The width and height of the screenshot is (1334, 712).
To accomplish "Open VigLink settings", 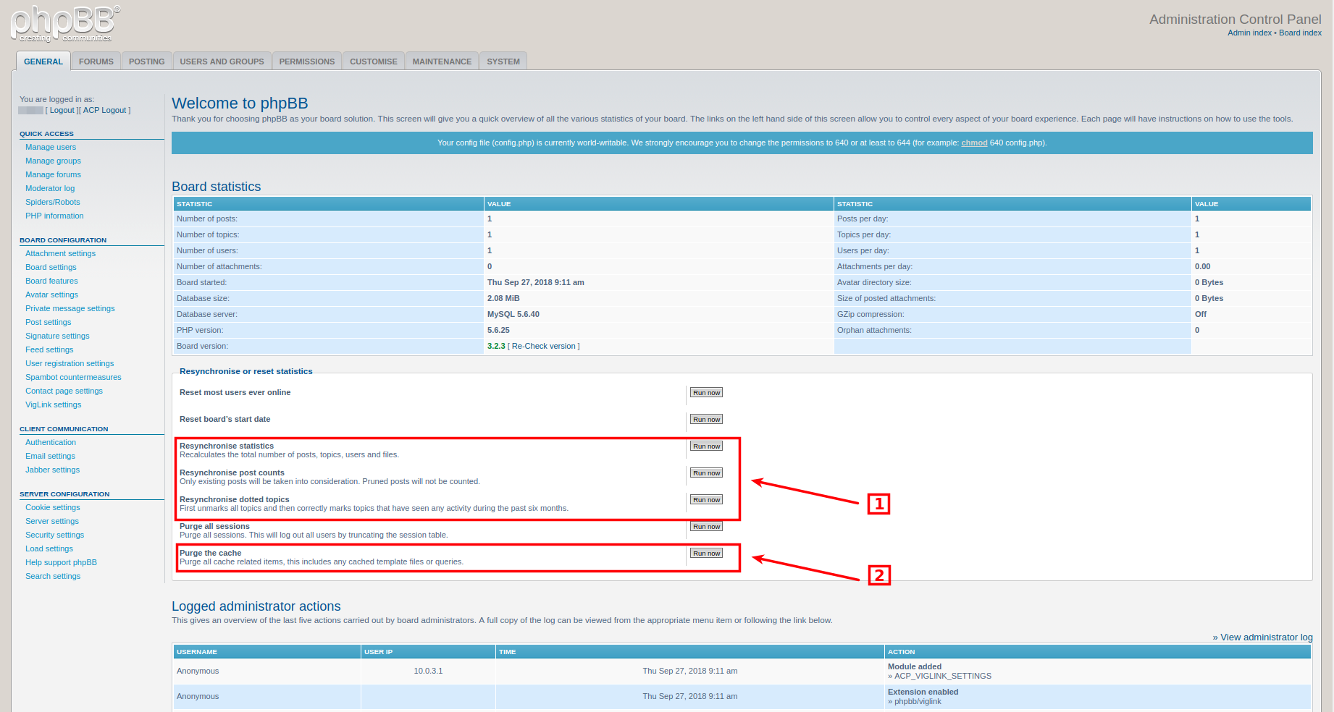I will pyautogui.click(x=54, y=404).
